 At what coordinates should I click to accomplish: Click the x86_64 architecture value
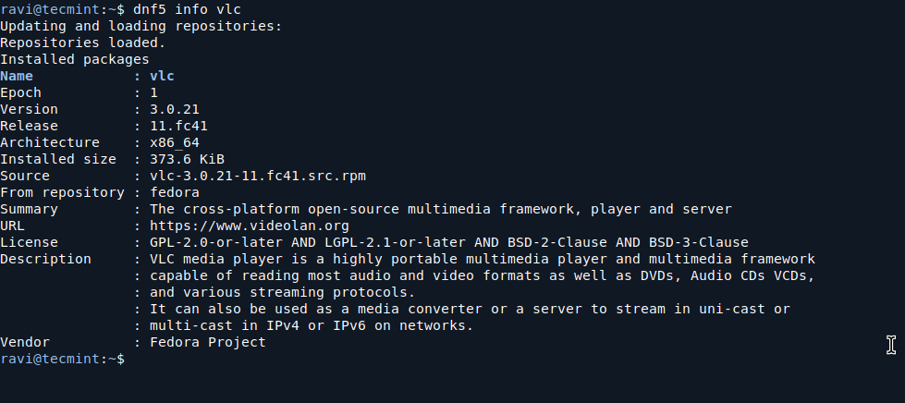click(173, 142)
